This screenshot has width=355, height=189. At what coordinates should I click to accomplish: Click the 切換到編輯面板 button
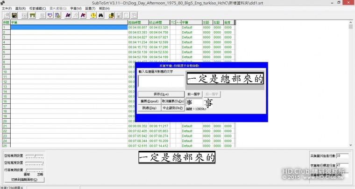pyautogui.click(x=24, y=180)
